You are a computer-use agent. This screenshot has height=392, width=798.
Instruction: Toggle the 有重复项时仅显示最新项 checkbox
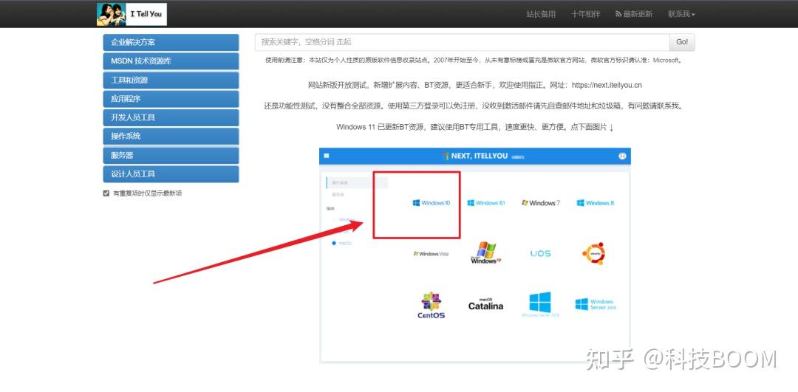coord(106,193)
